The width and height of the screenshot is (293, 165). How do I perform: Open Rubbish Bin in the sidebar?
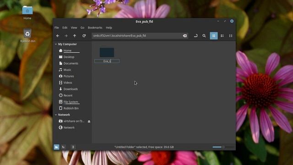(x=71, y=108)
